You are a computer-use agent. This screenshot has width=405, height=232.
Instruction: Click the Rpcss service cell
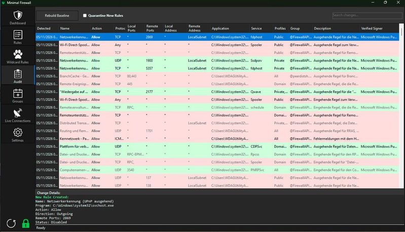coord(255,154)
